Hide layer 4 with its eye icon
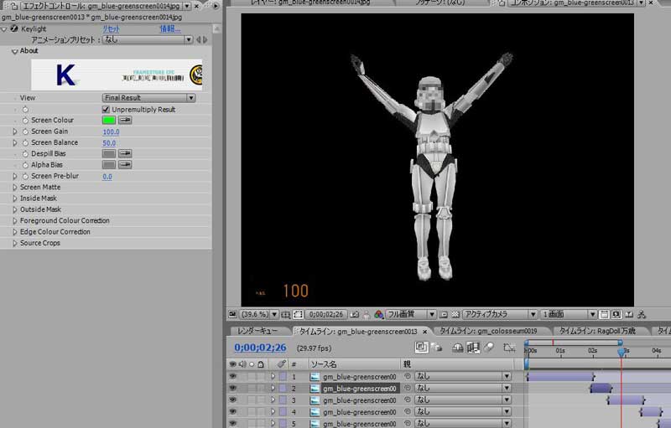 coord(232,412)
